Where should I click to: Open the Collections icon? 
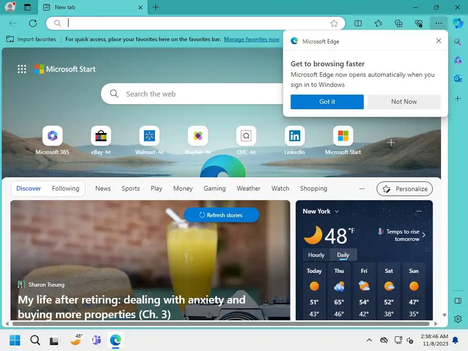click(x=399, y=23)
